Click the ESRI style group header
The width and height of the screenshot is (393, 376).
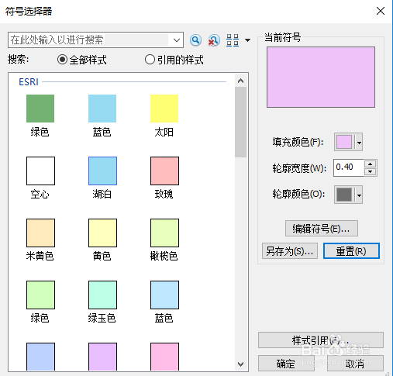[29, 82]
